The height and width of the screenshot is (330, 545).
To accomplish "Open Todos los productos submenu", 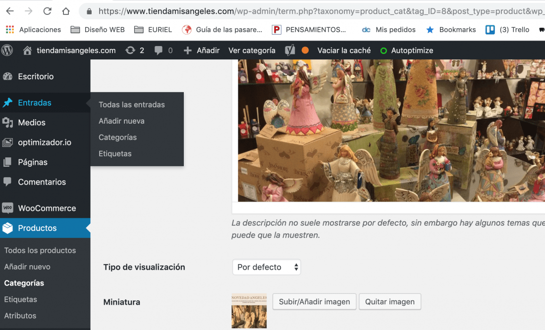I will (x=40, y=250).
